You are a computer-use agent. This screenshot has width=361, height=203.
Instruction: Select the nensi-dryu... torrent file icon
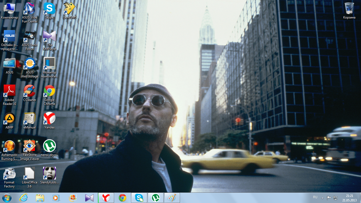click(49, 148)
